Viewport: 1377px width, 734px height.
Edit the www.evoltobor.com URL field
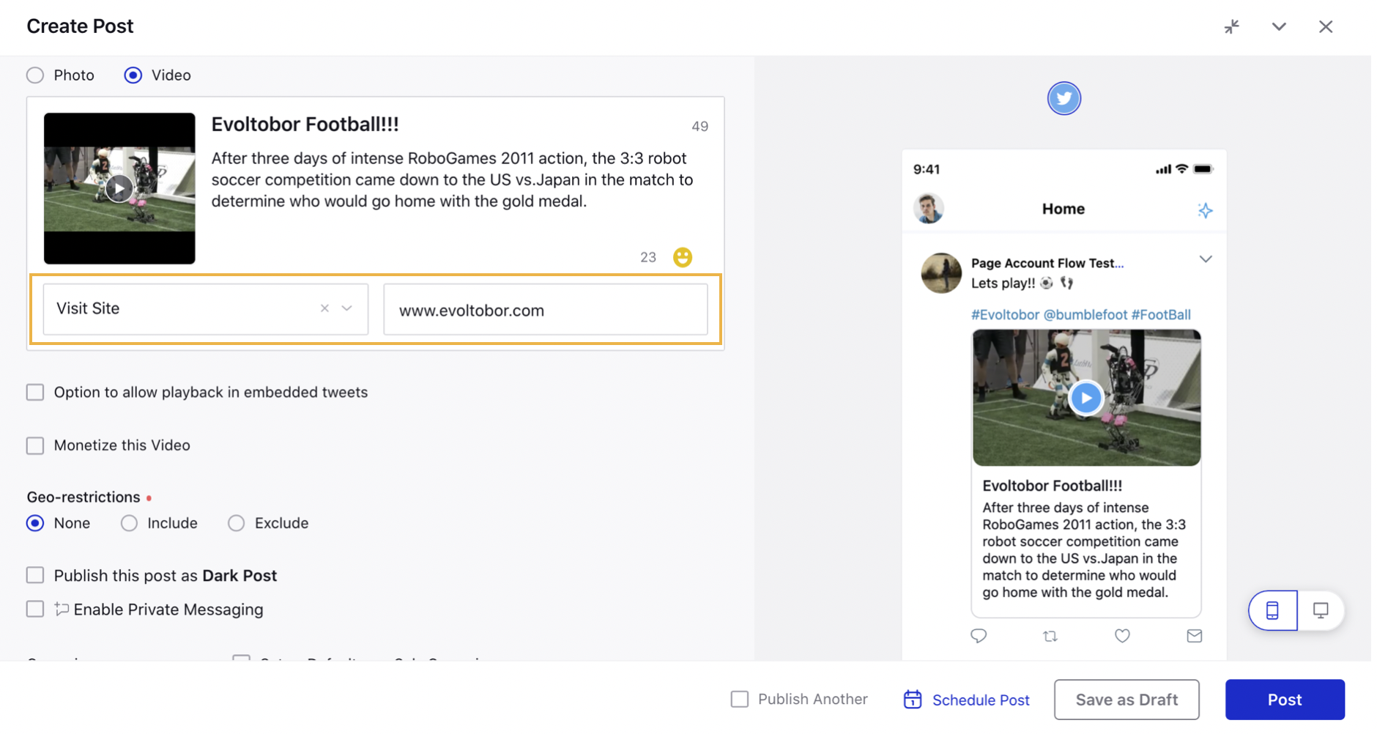point(546,309)
